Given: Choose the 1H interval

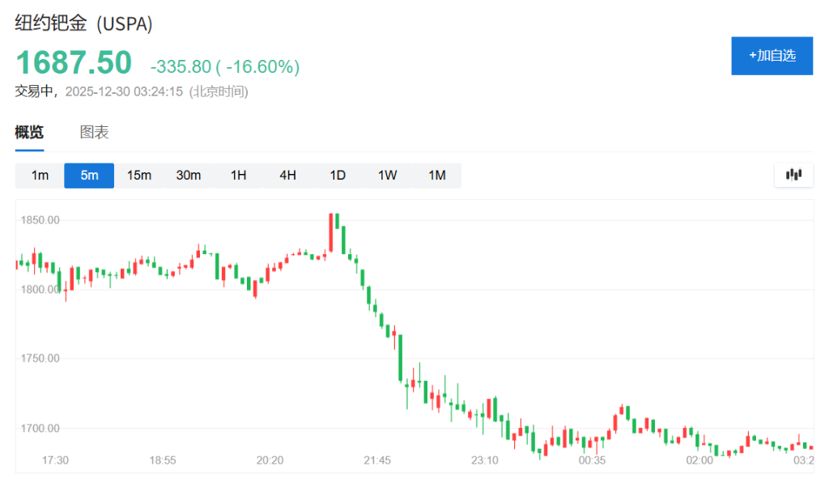Looking at the screenshot, I should point(238,176).
